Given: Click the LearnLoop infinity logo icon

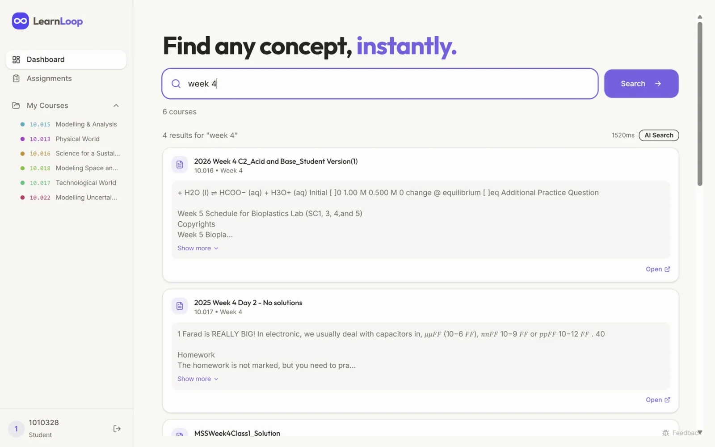Looking at the screenshot, I should (x=20, y=21).
